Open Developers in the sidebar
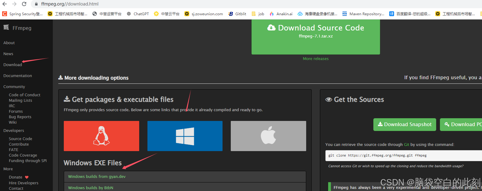The image size is (482, 191). coord(14,131)
